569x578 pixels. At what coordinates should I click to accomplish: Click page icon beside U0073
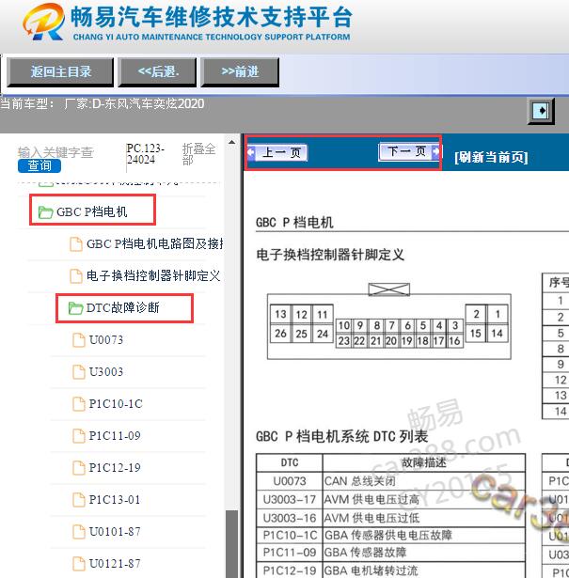(x=79, y=340)
